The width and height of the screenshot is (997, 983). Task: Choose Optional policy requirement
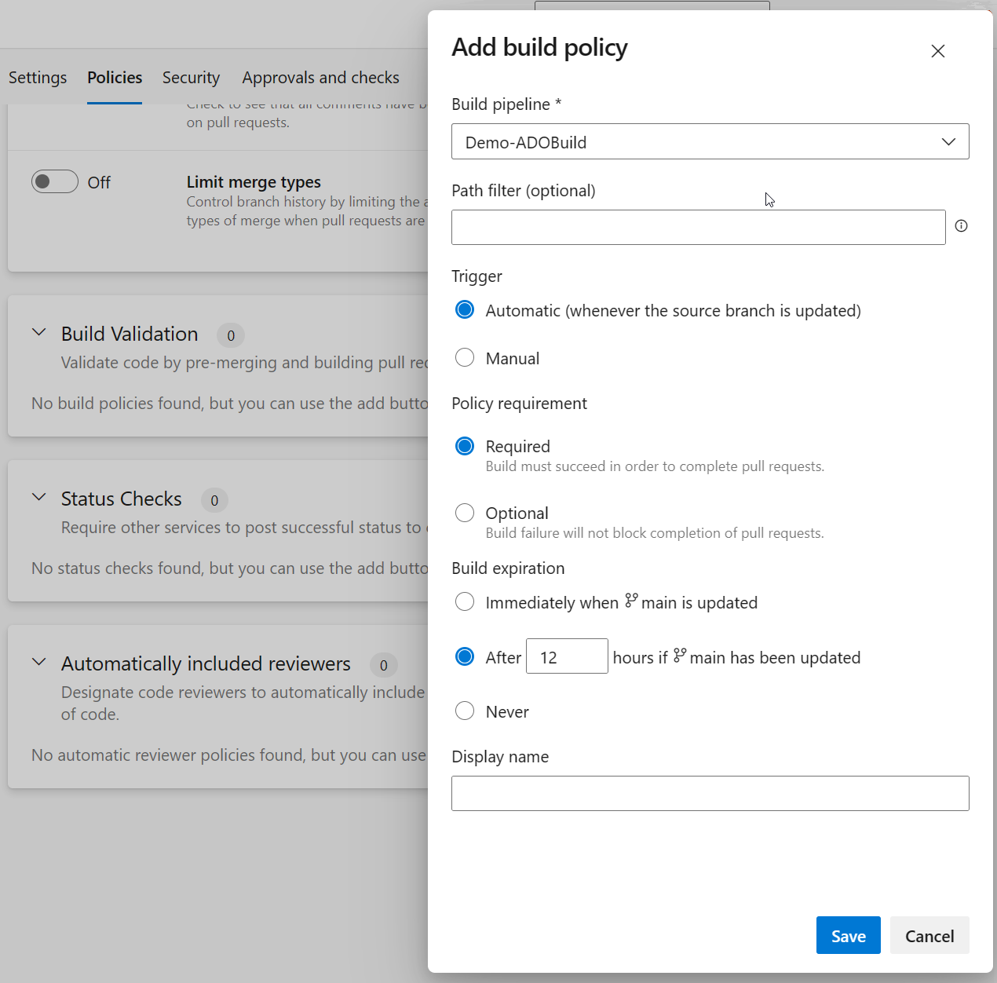click(465, 512)
